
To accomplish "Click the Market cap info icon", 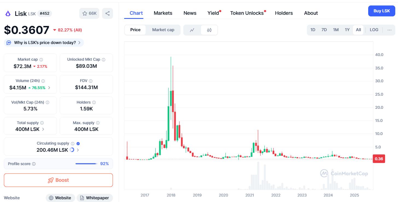I will coord(41,60).
